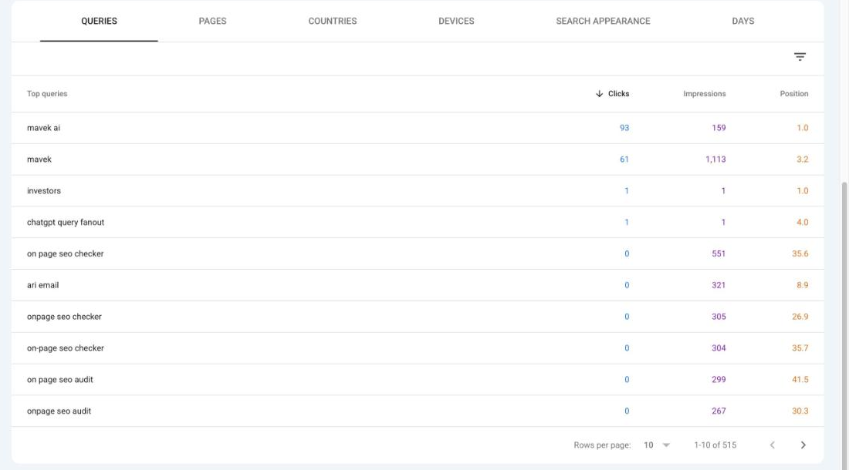This screenshot has width=849, height=470.
Task: Click the page vertical scrollbar
Action: [844, 324]
